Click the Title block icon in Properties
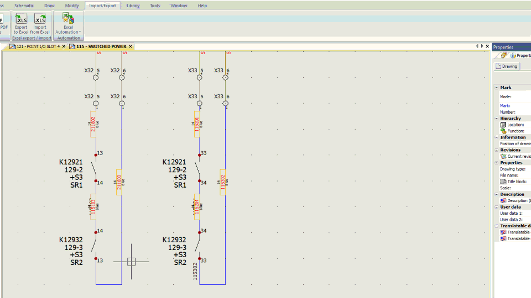 pos(503,182)
